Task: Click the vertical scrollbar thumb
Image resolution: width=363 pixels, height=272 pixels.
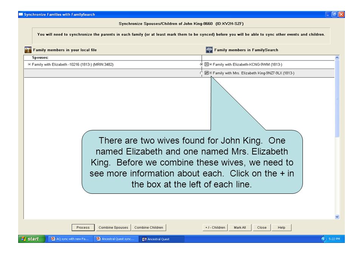Action: coord(337,98)
